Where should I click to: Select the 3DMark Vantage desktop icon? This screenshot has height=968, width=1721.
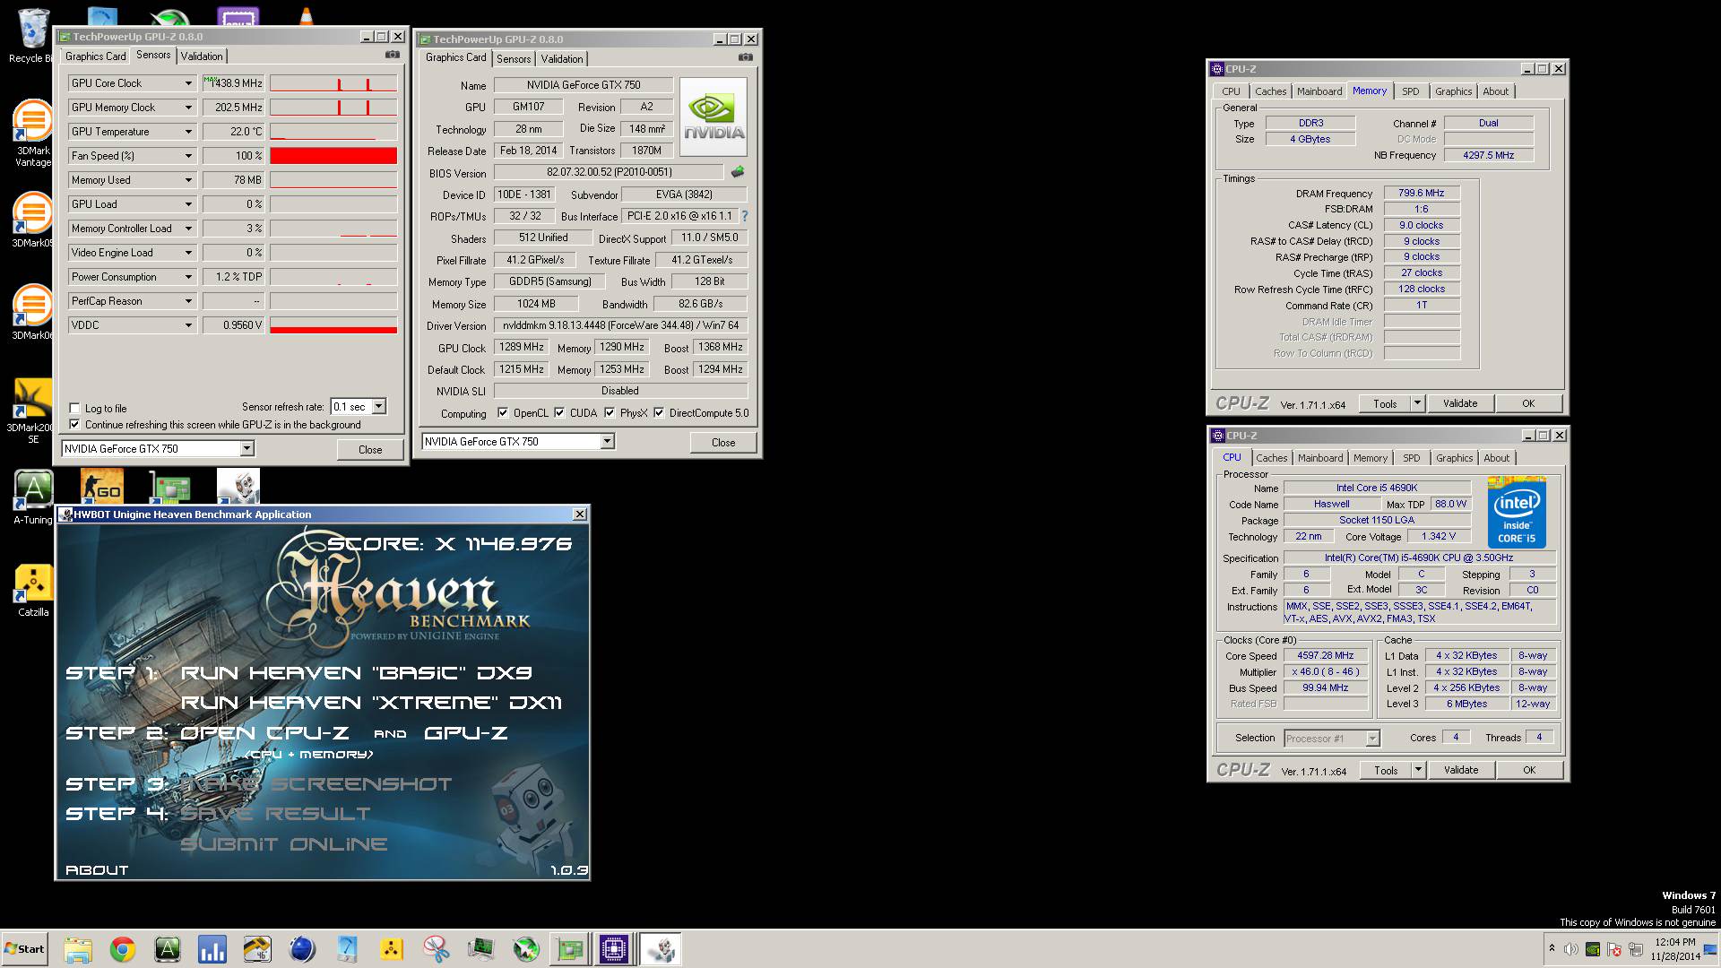[32, 134]
